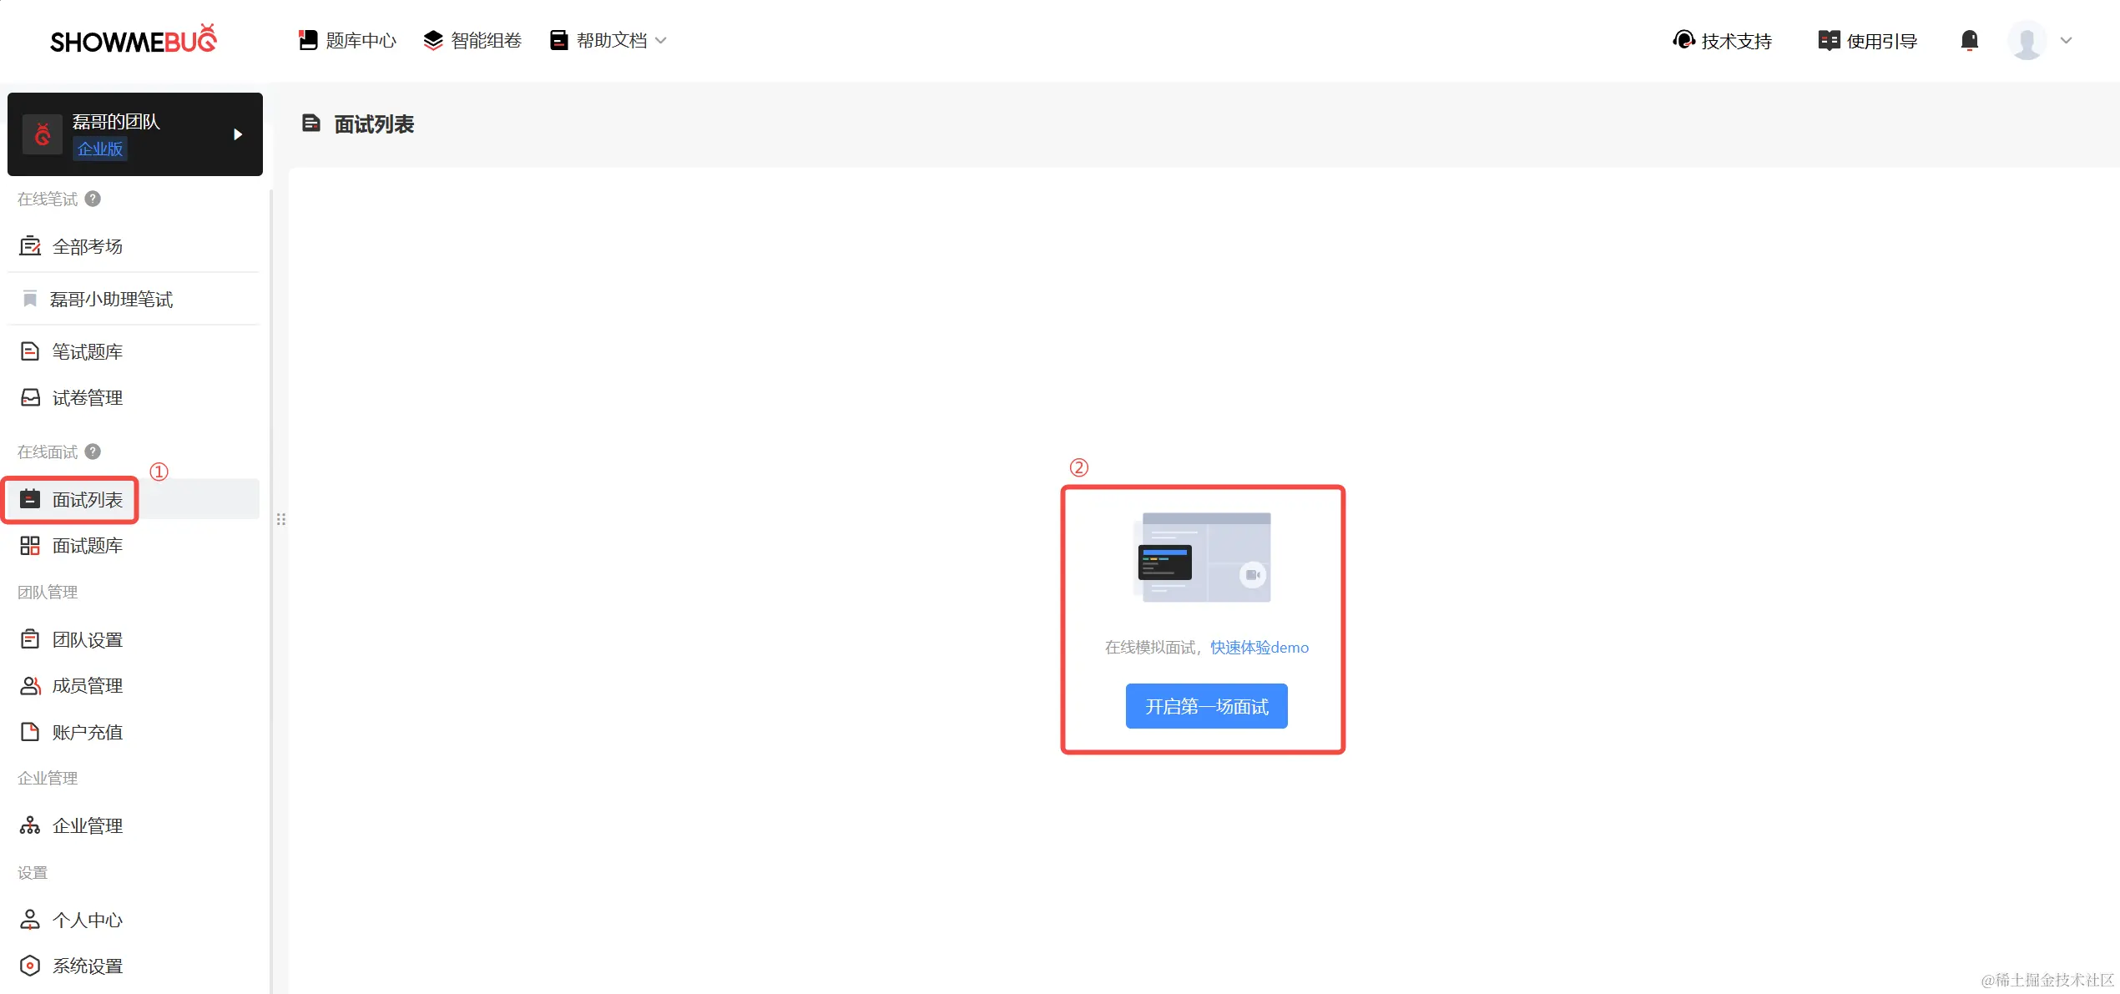Click the help icon beside 在线笔试
The image size is (2120, 994).
pos(93,199)
